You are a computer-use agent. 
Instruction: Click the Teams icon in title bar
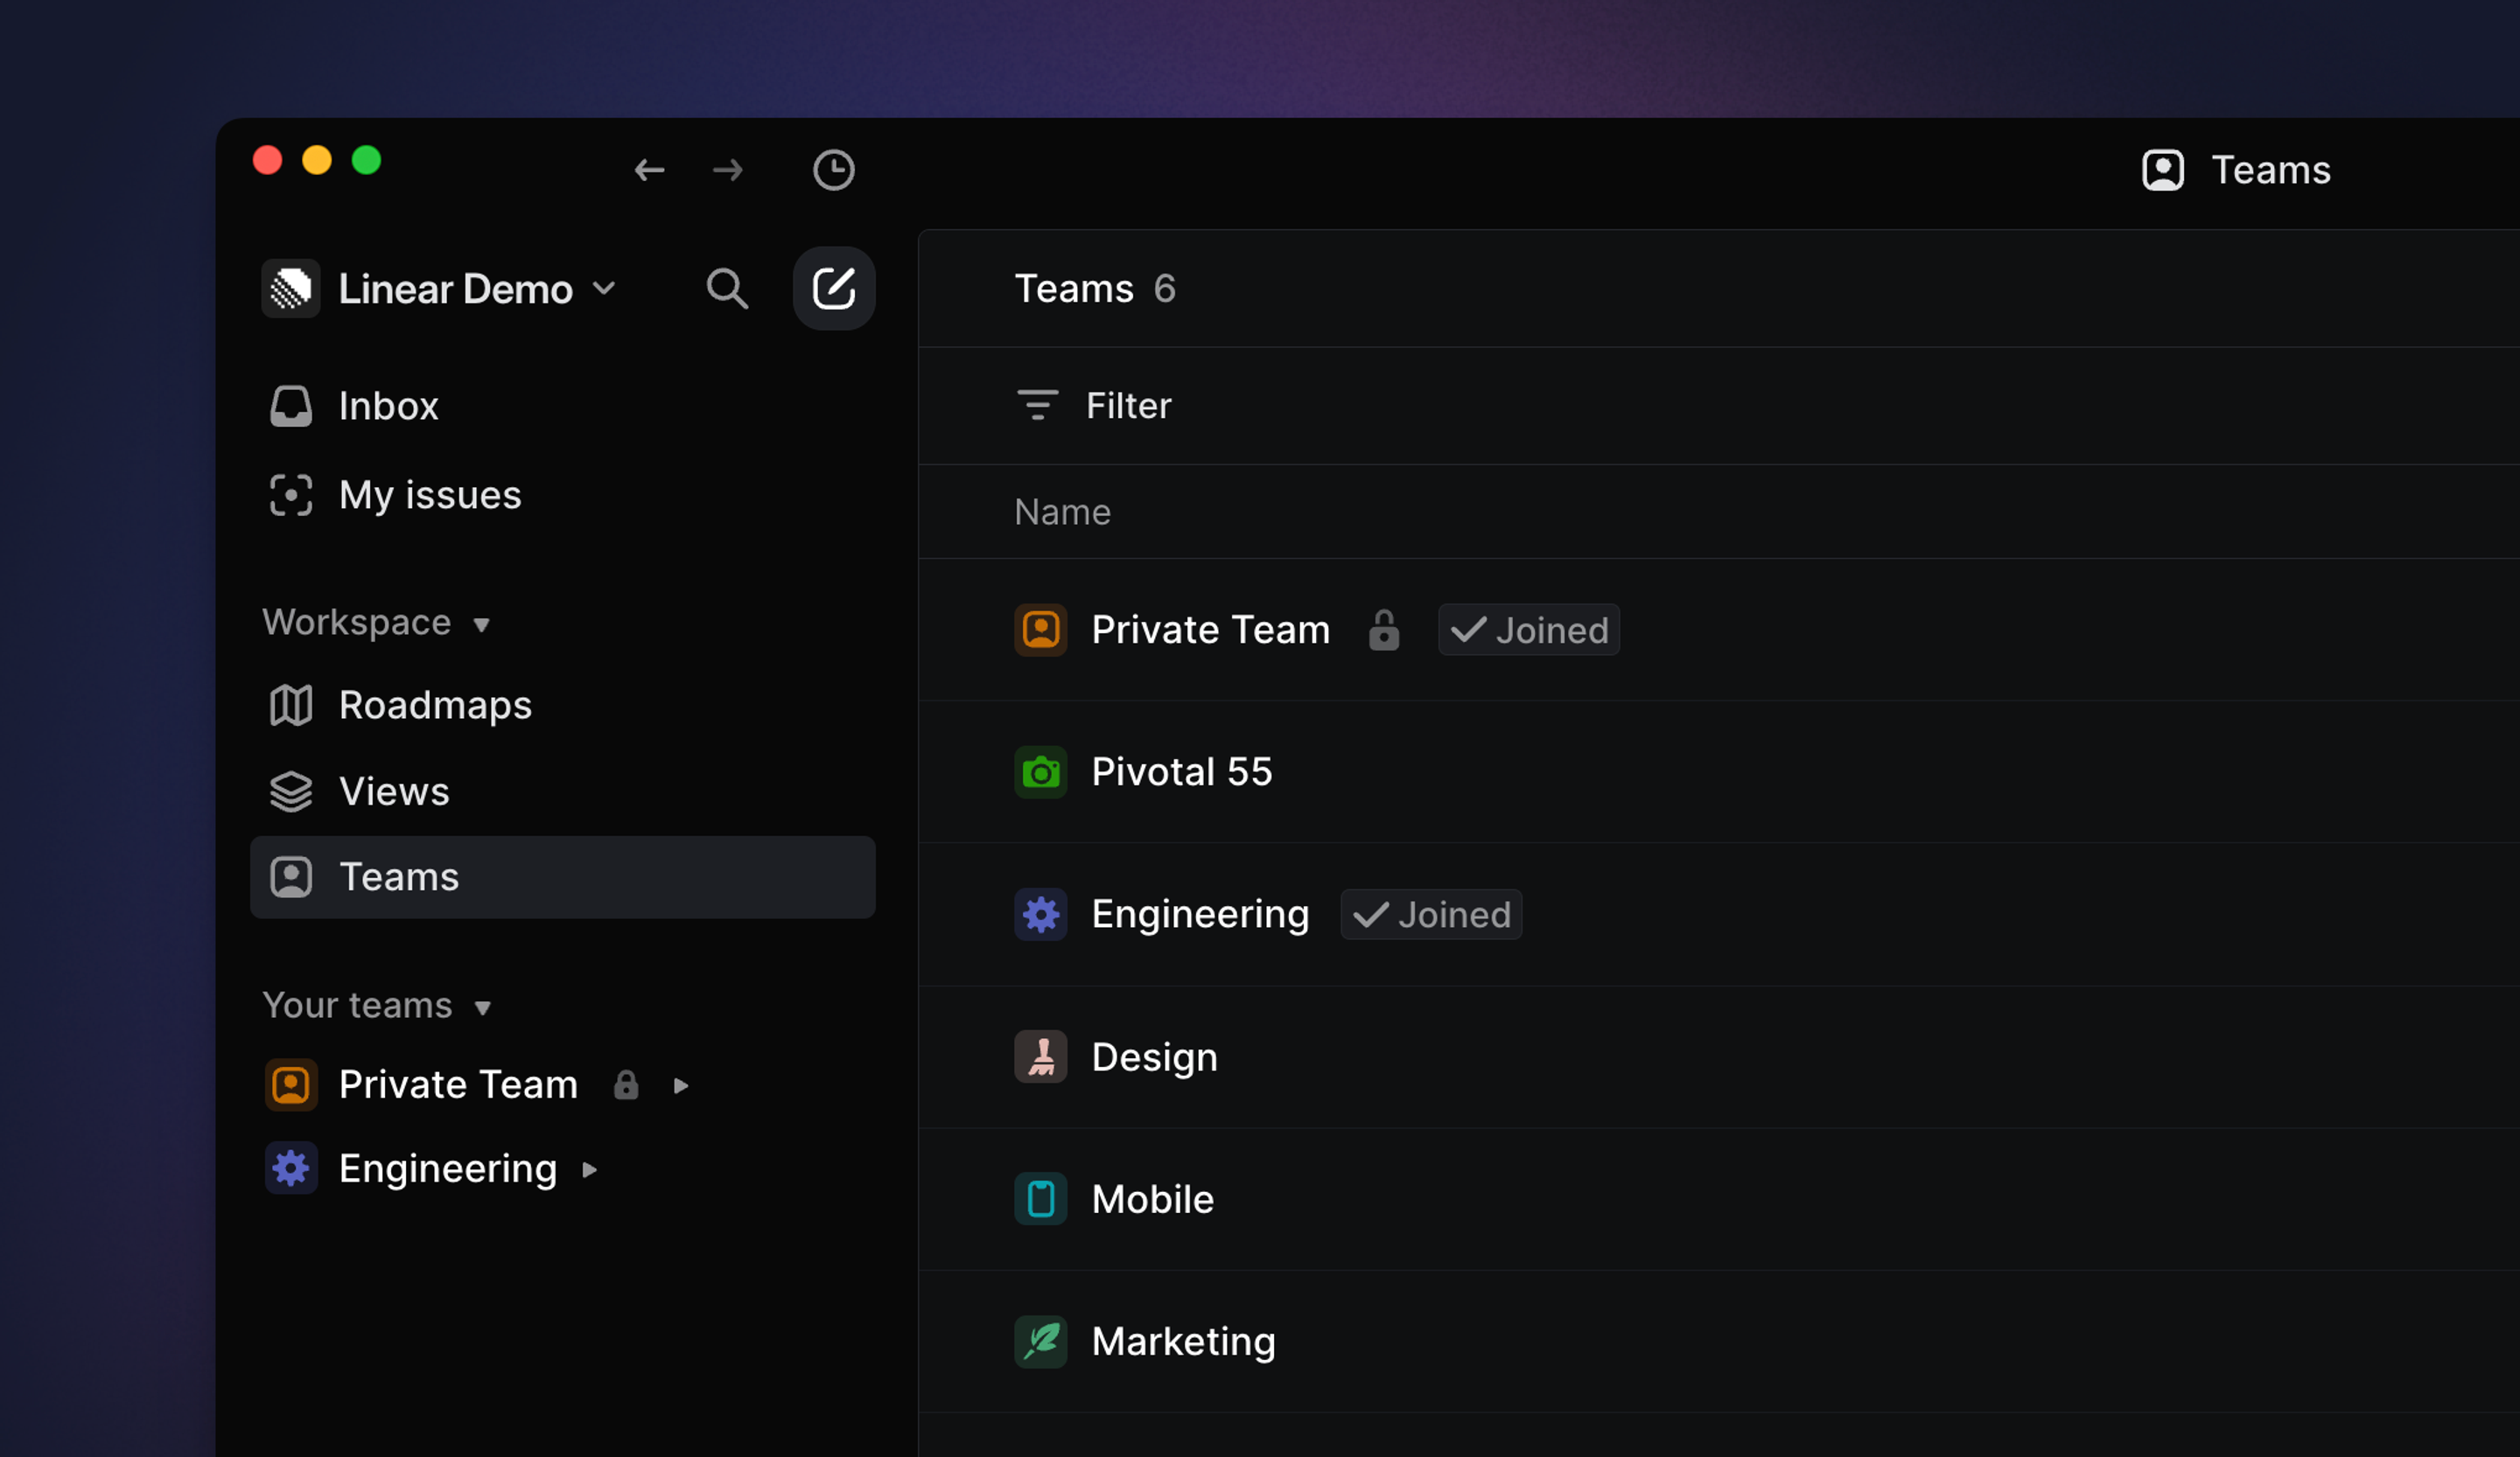[2163, 170]
